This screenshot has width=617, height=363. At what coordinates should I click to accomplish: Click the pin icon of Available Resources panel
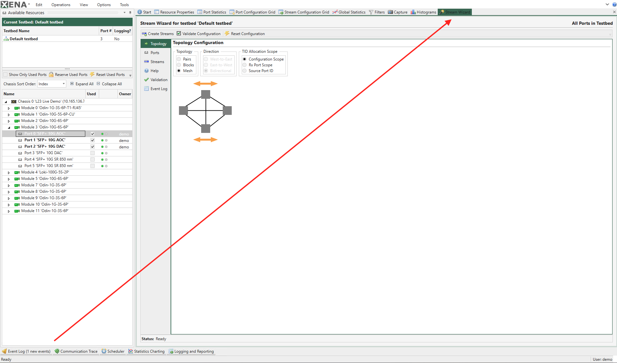pos(130,13)
